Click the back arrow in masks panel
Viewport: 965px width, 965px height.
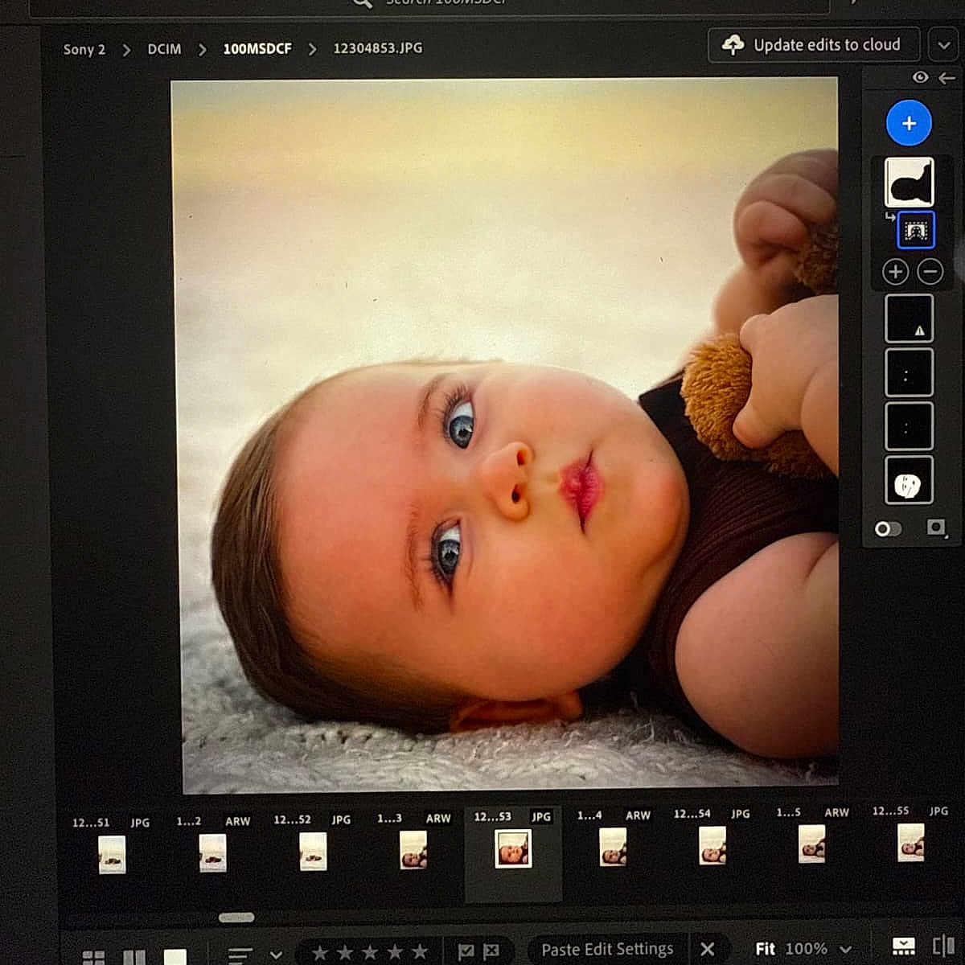[x=947, y=77]
